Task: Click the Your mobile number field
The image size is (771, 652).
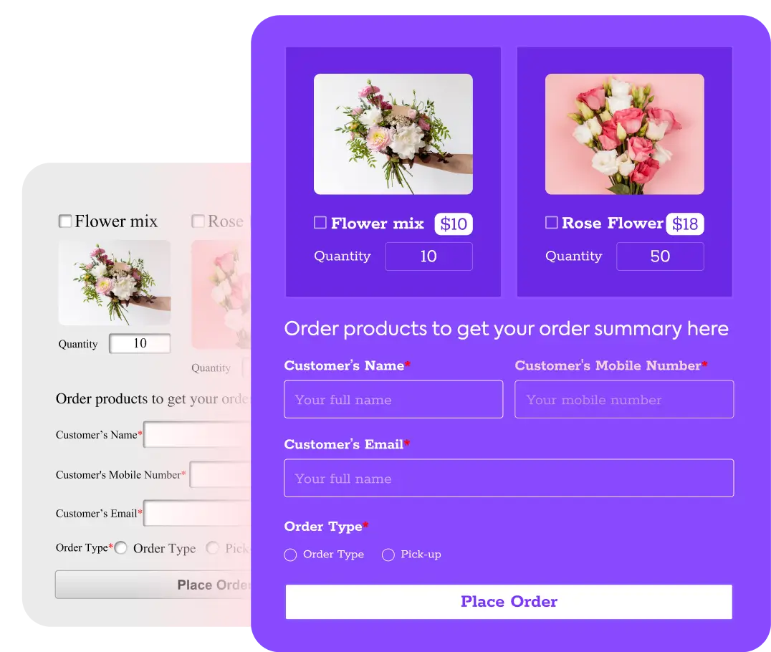Action: coord(624,399)
